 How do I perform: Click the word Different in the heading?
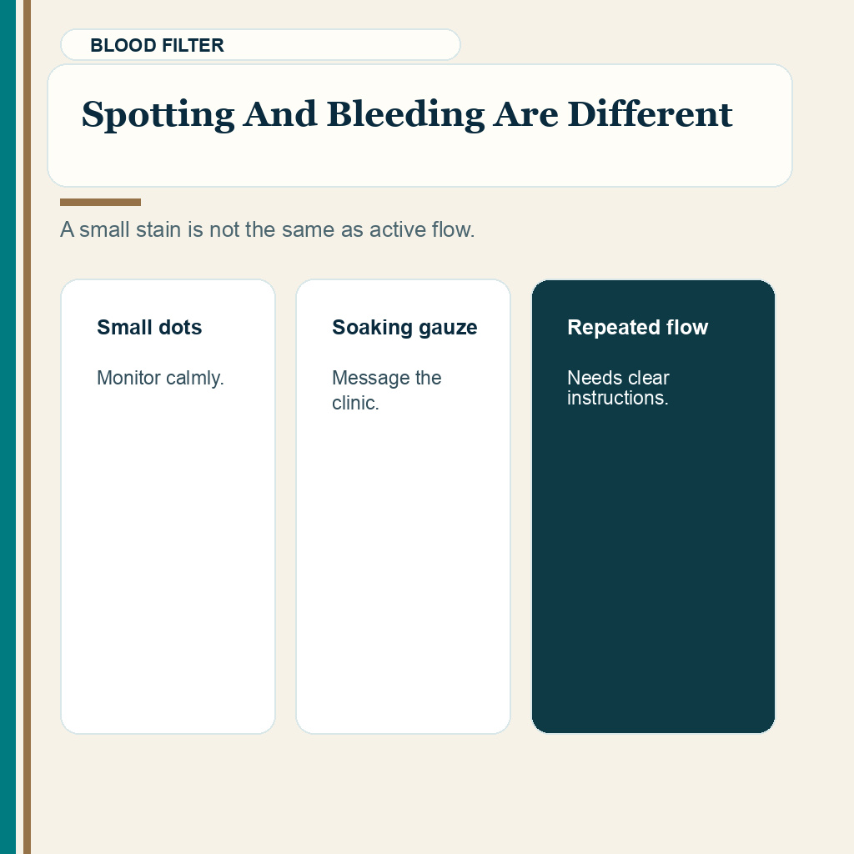click(650, 114)
